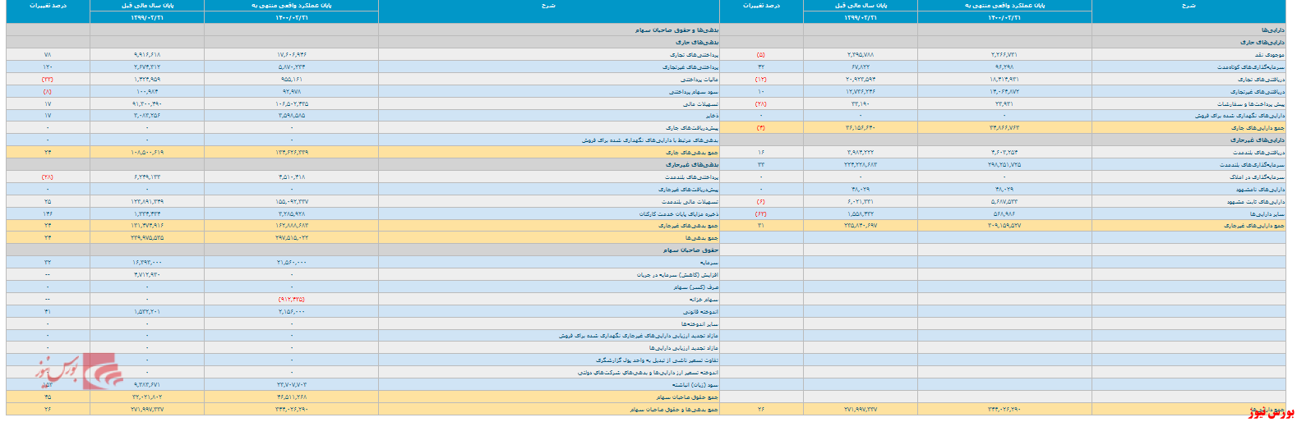Screen dimensions: 1297x422
Task: Click the 'پیش‌دریافت‌های جاری' row label
Action: [691, 128]
